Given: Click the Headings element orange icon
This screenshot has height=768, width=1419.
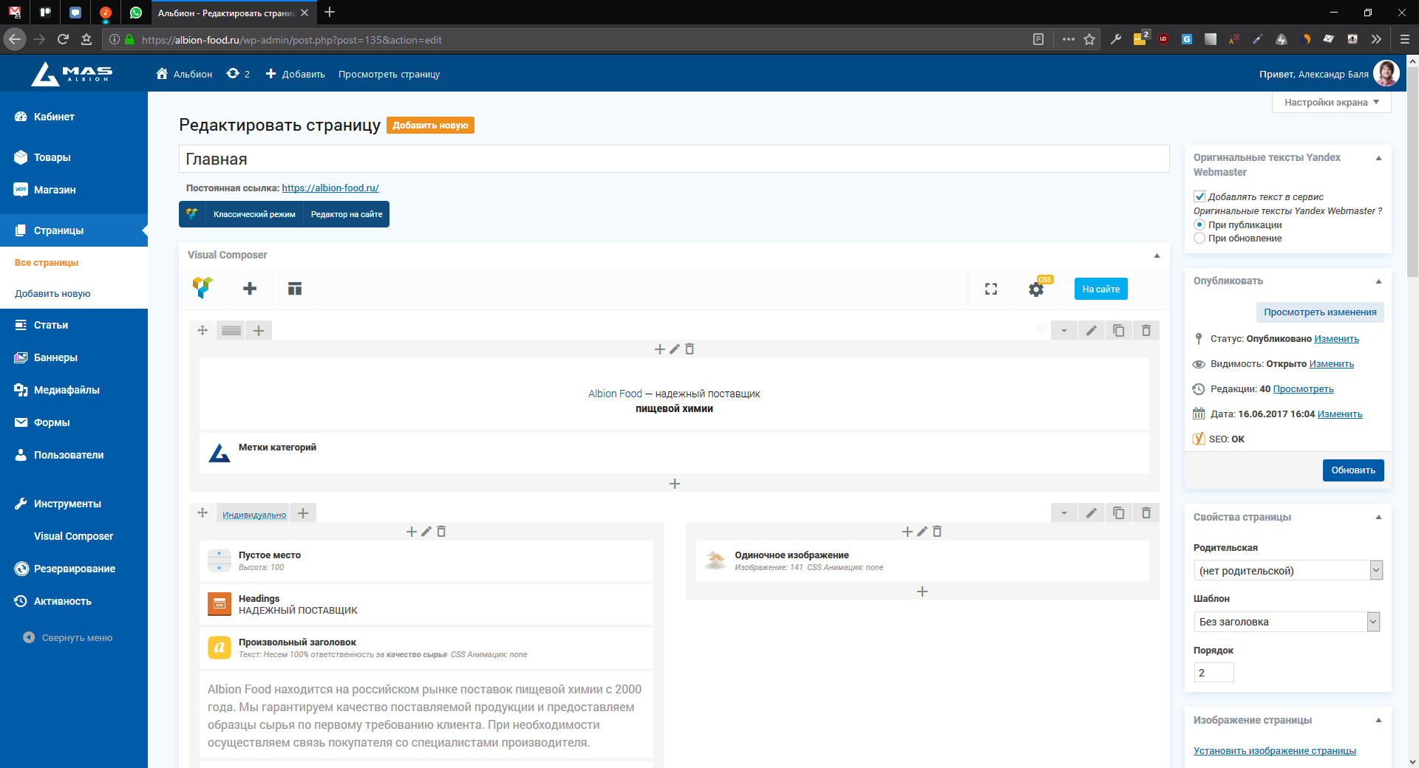Looking at the screenshot, I should point(220,604).
